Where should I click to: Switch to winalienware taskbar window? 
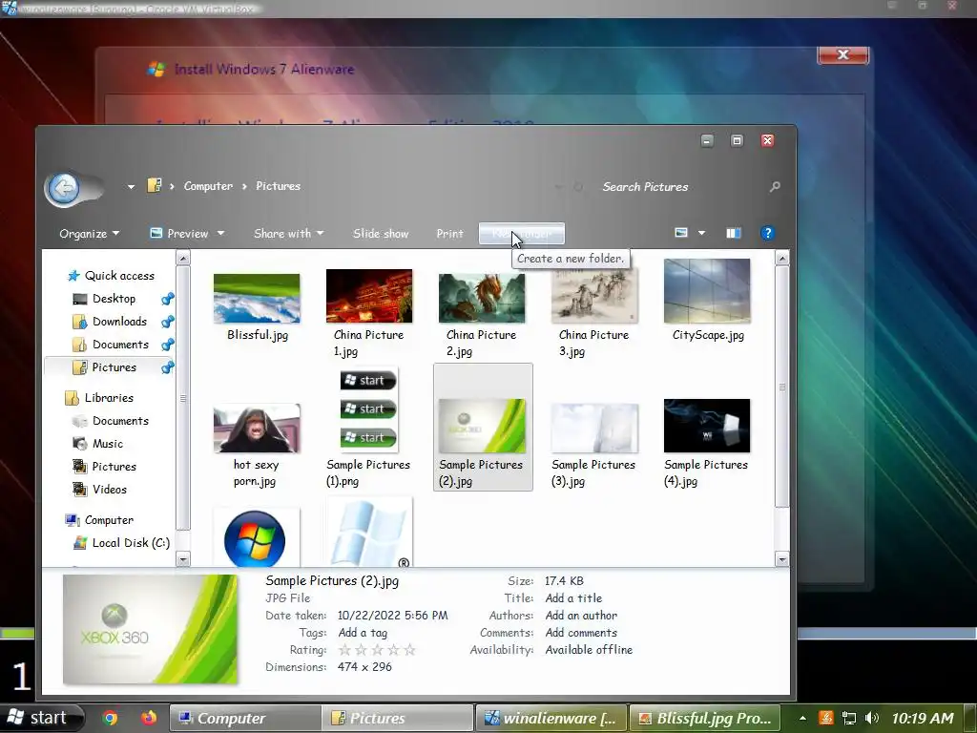[551, 718]
